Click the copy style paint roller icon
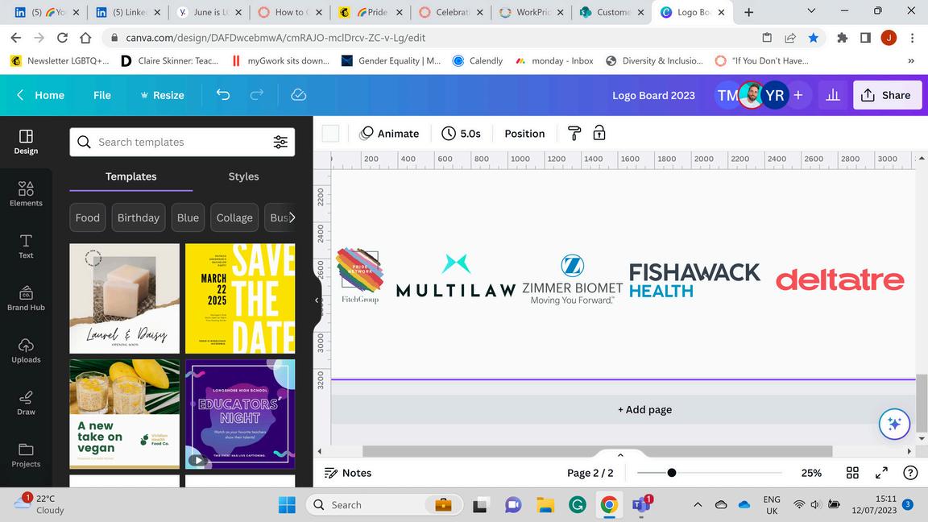 coord(574,133)
